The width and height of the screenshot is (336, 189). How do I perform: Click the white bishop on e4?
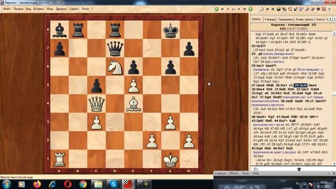(x=133, y=104)
